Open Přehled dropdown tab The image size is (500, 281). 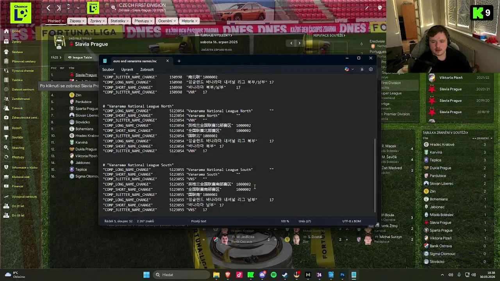point(56,21)
